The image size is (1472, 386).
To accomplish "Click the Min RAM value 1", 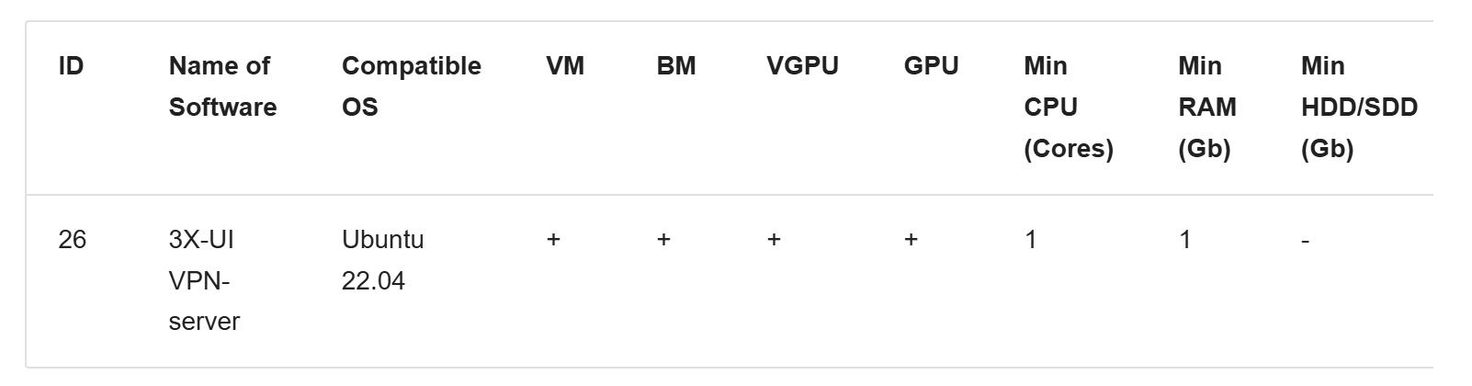I will point(1185,240).
